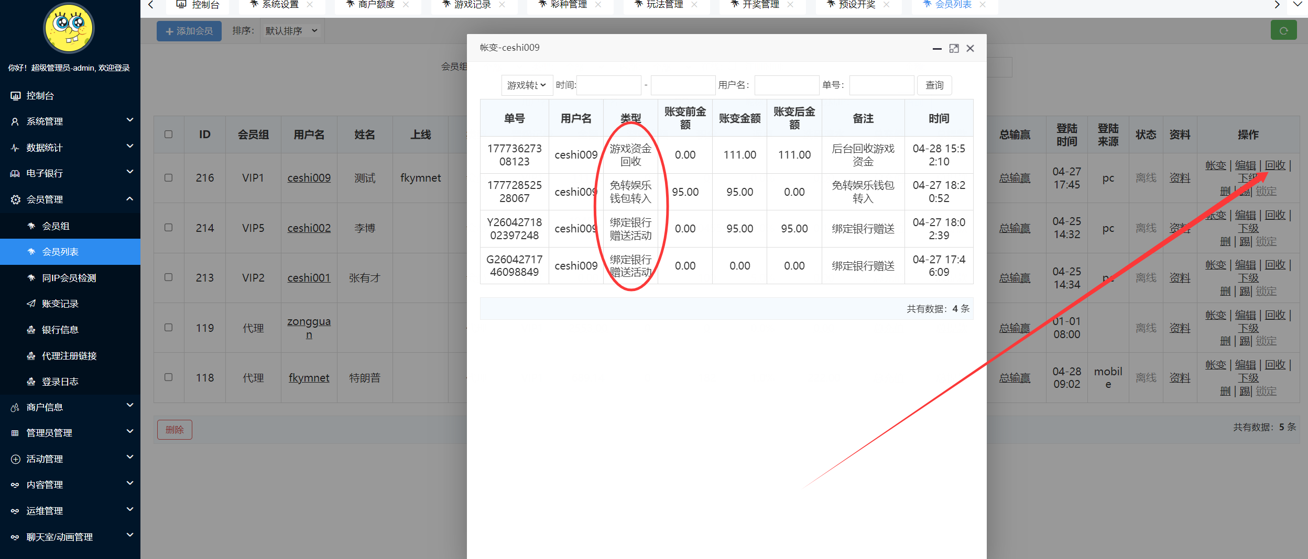Toggle the select-all checkbox in table header
Viewport: 1308px width, 559px height.
click(x=168, y=134)
